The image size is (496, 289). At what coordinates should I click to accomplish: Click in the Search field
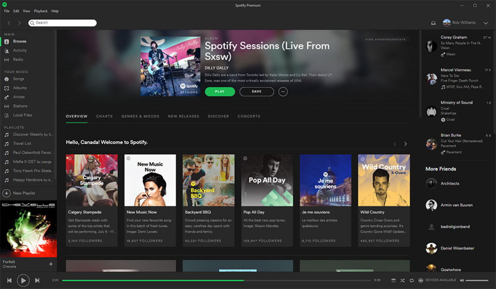pyautogui.click(x=62, y=23)
